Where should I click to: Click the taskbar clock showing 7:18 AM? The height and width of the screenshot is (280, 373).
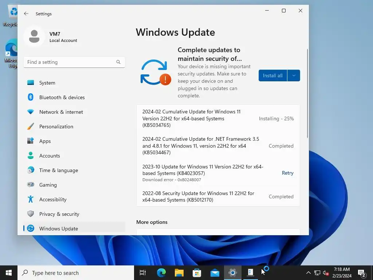(x=342, y=273)
